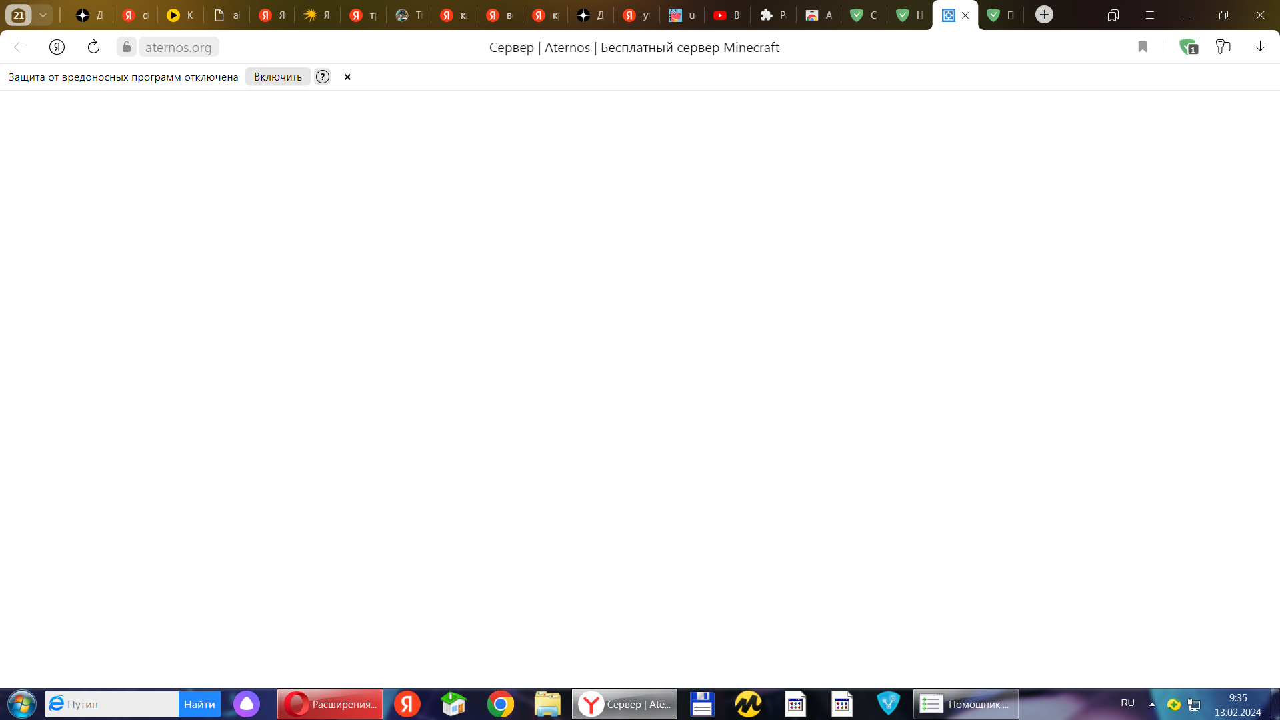Open the Protect shield extension icon
This screenshot has height=720, width=1280.
1188,47
